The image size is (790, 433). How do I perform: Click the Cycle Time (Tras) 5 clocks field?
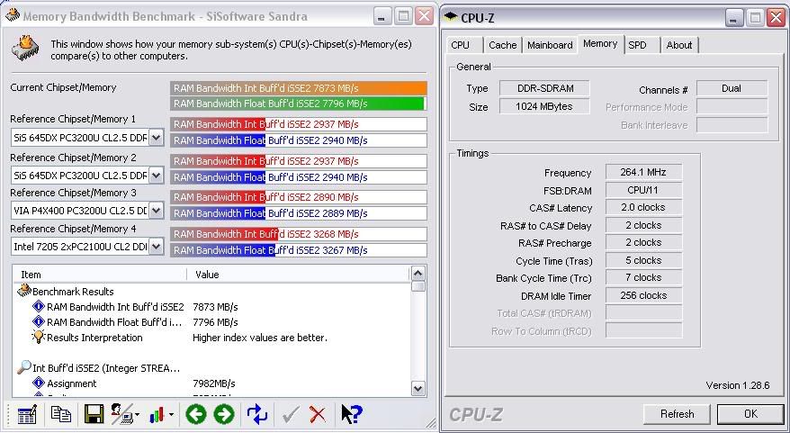pyautogui.click(x=643, y=260)
